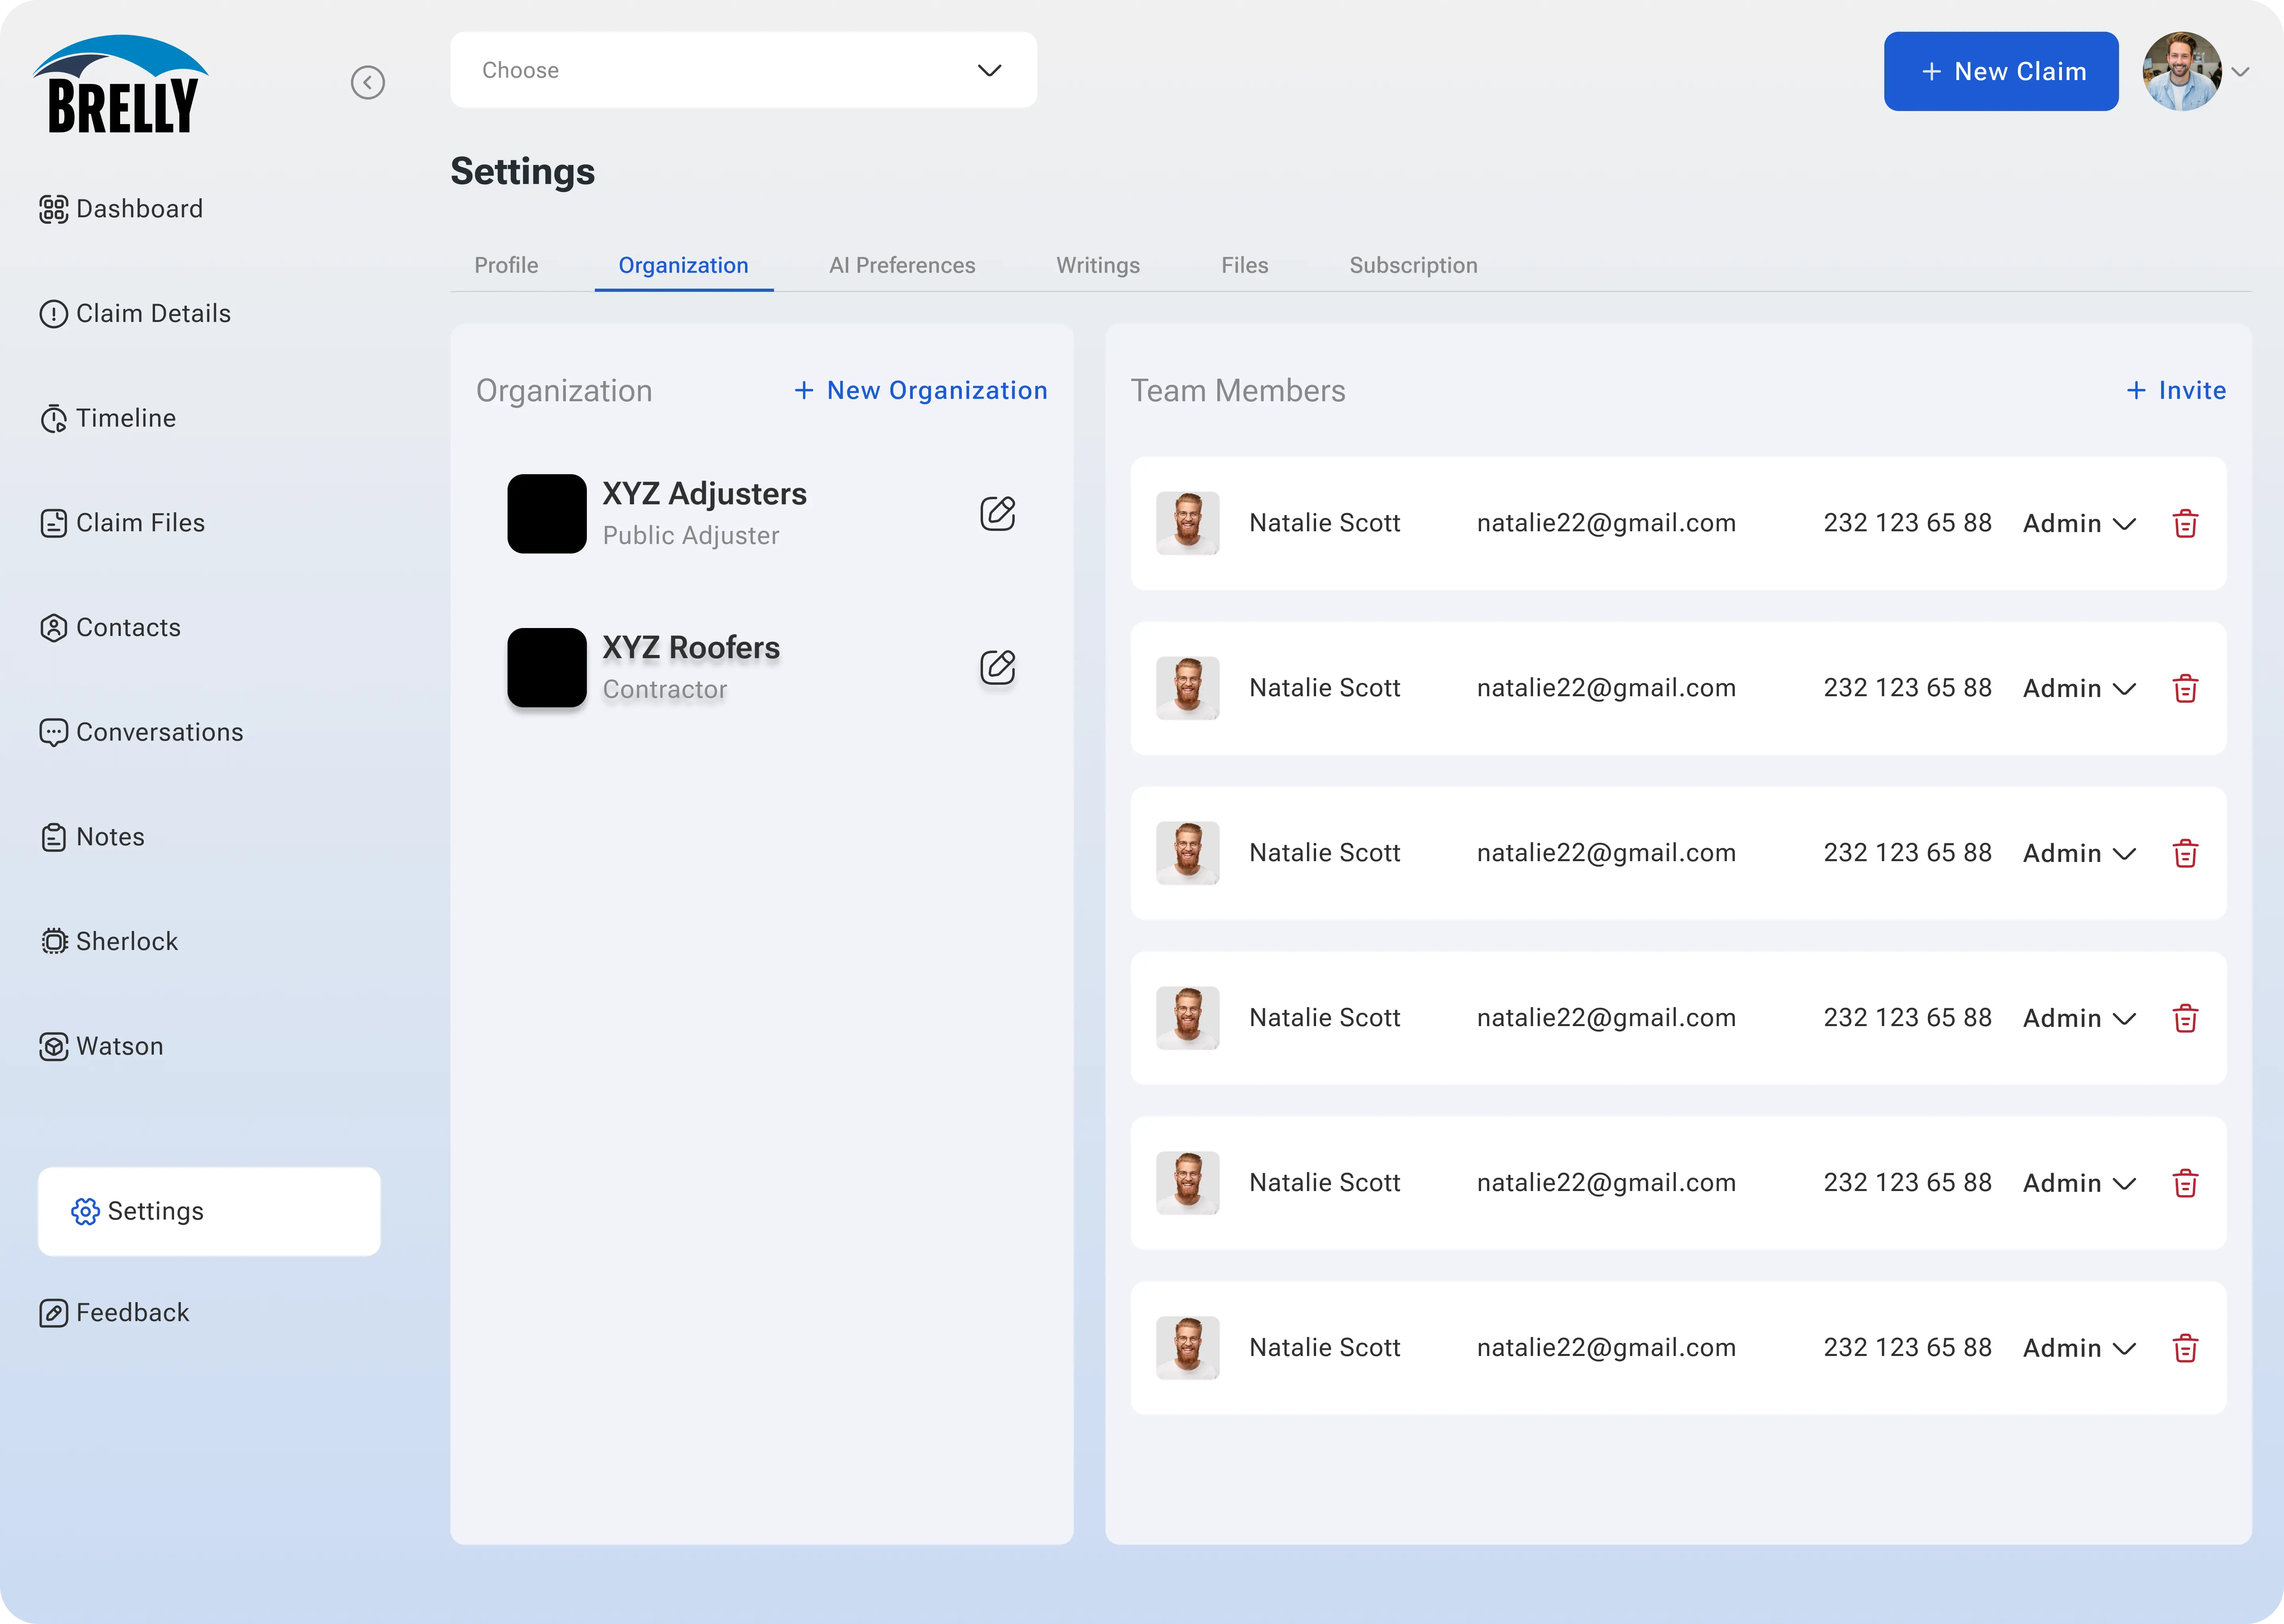This screenshot has height=1624, width=2284.
Task: Delete the third team member row
Action: 2185,854
